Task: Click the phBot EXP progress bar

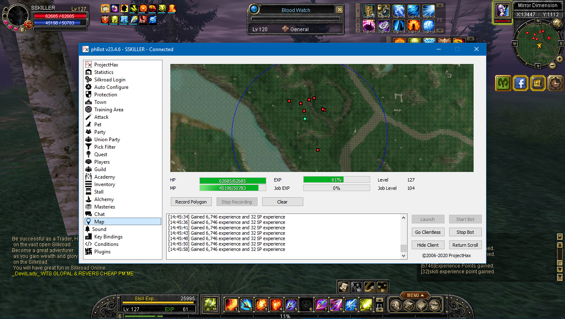Action: coord(336,180)
